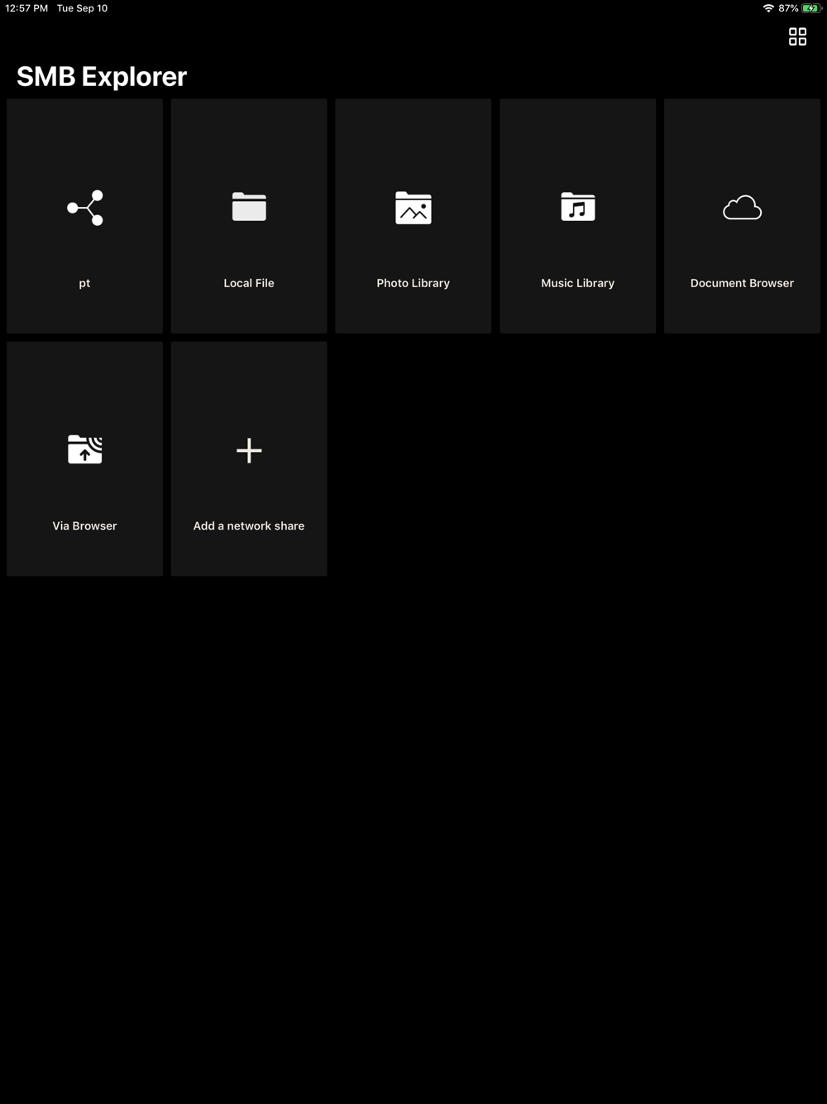Select the 'Music Library' label
827x1104 pixels.
tap(578, 283)
